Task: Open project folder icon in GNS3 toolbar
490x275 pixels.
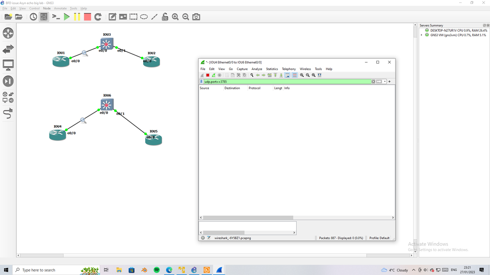Action: 19,17
